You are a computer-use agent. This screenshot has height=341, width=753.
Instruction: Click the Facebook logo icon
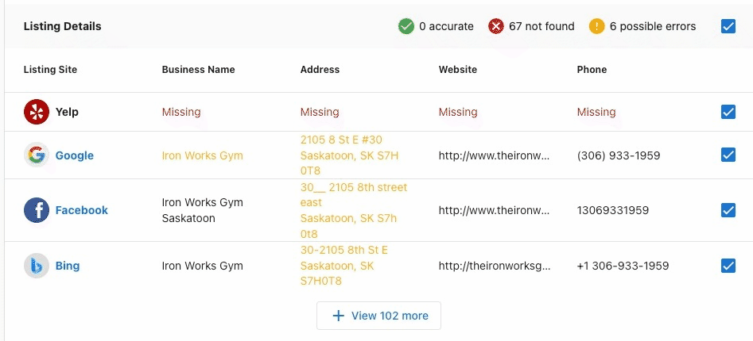[37, 210]
